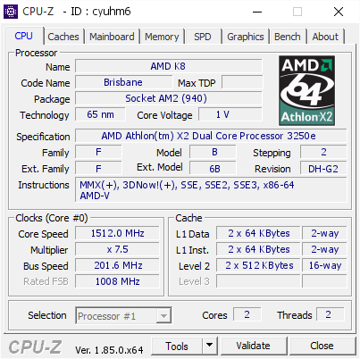
Task: Go to the Graphics tab
Action: coord(246,37)
